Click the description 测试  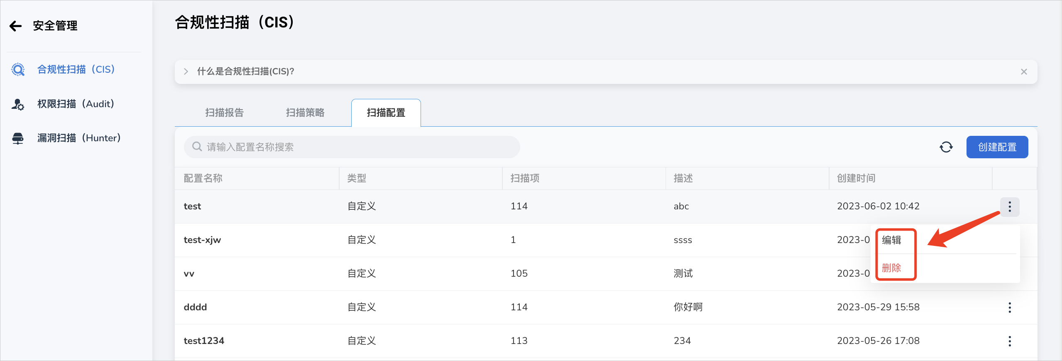(x=683, y=273)
